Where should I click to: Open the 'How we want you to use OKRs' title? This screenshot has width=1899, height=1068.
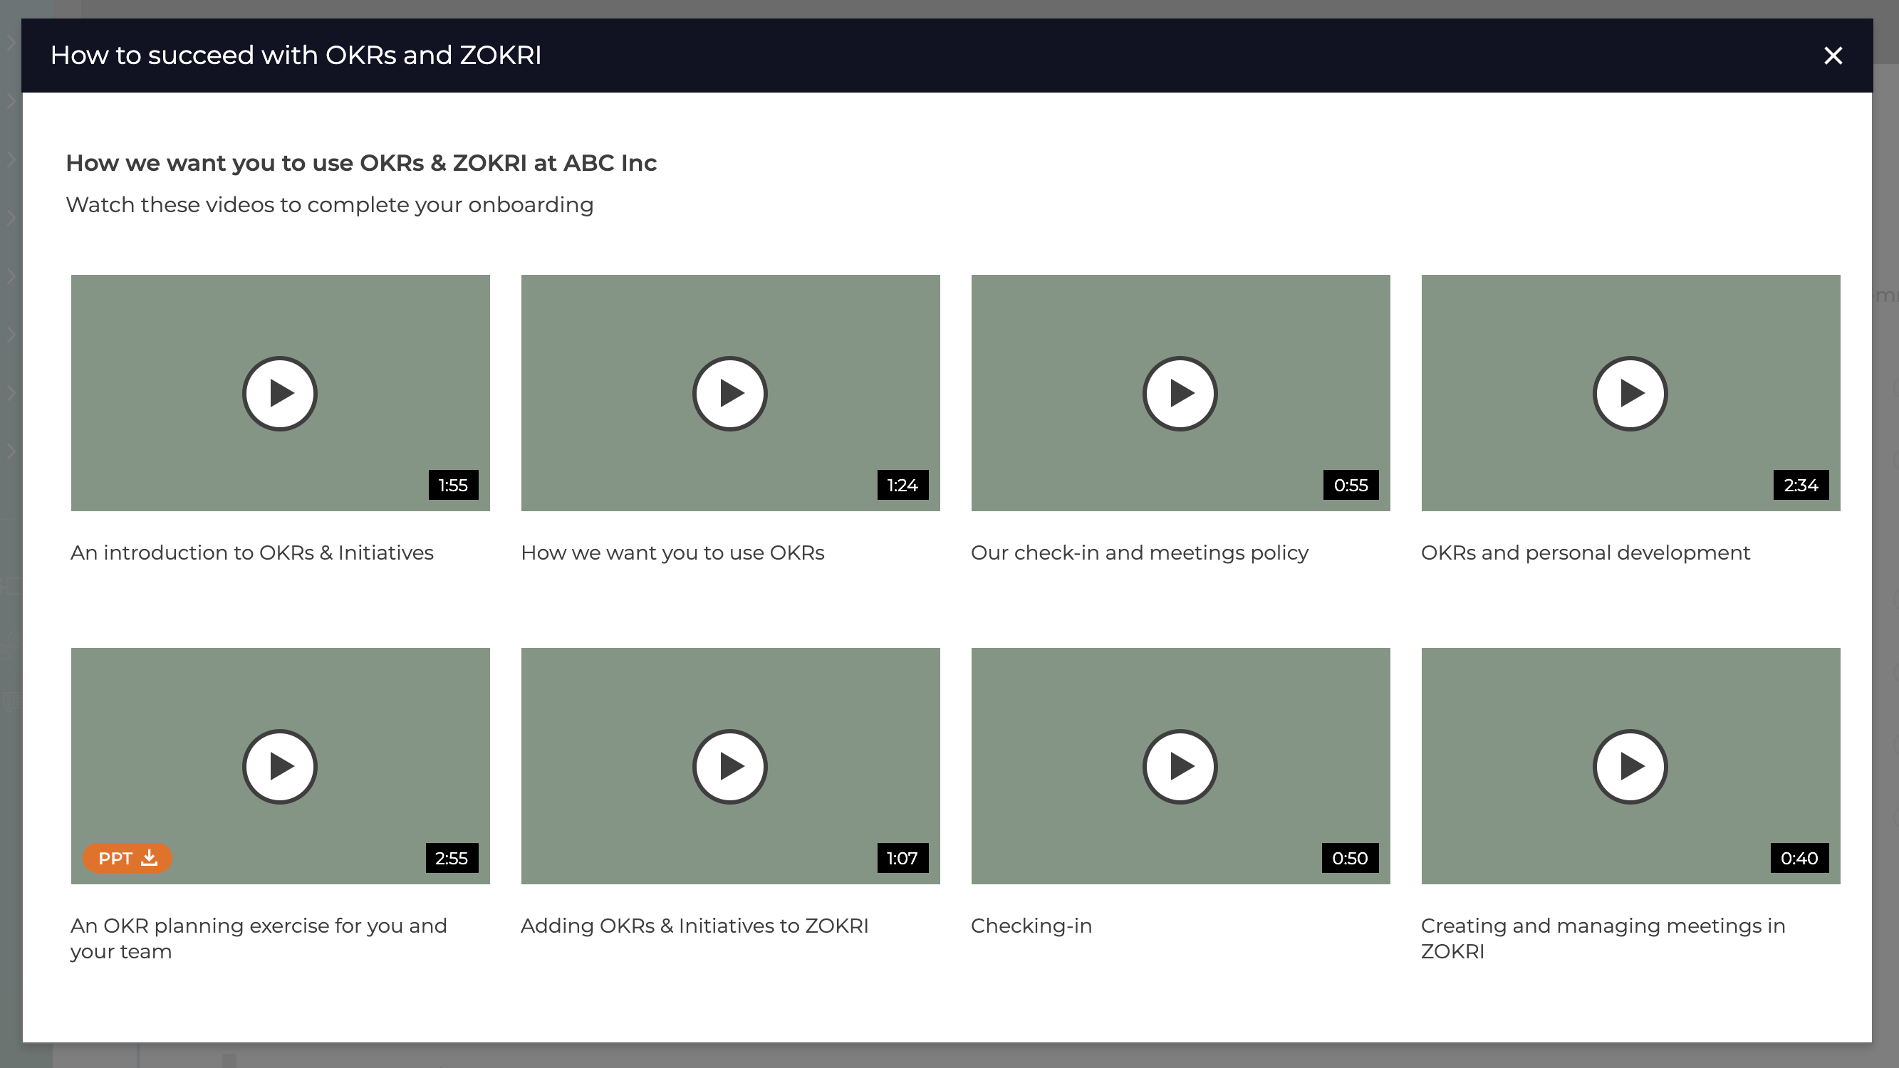672,553
